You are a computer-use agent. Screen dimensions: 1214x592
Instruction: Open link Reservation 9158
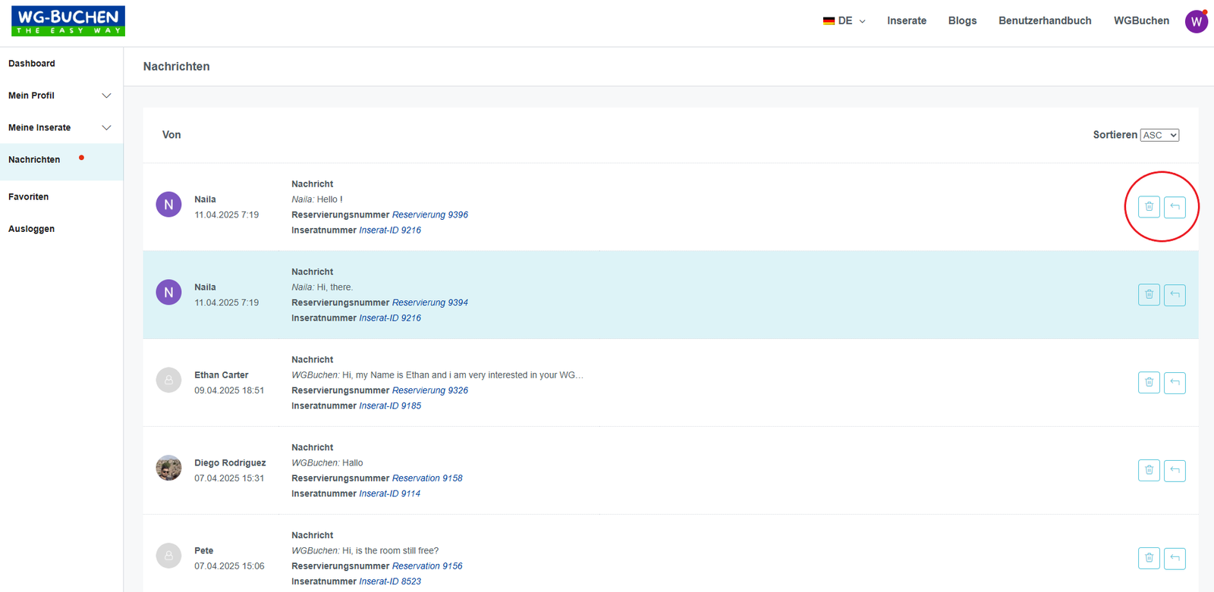click(x=427, y=478)
